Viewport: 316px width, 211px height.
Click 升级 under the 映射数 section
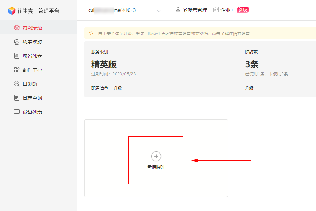pyautogui.click(x=249, y=88)
